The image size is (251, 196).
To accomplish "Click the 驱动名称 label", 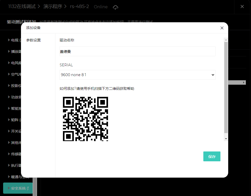I will point(67,40).
